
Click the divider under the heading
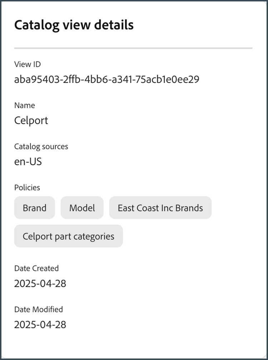133,47
